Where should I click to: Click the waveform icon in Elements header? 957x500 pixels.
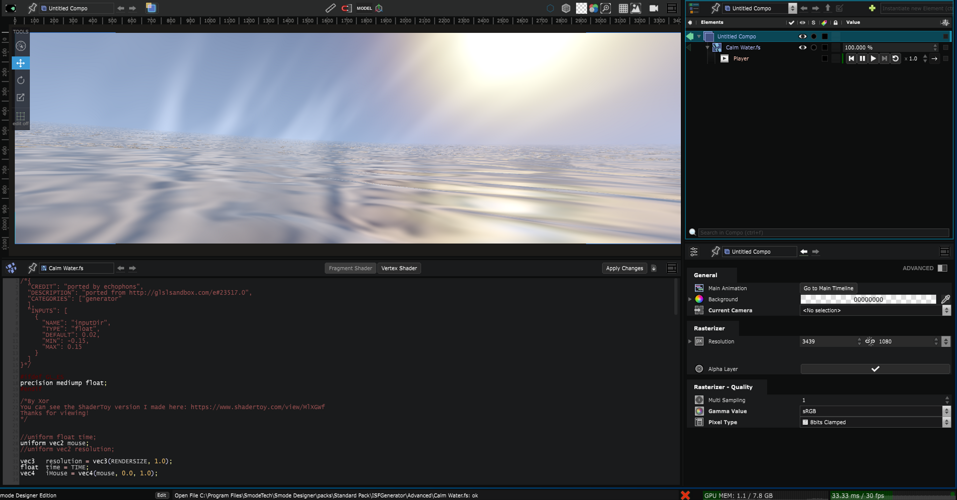click(945, 22)
